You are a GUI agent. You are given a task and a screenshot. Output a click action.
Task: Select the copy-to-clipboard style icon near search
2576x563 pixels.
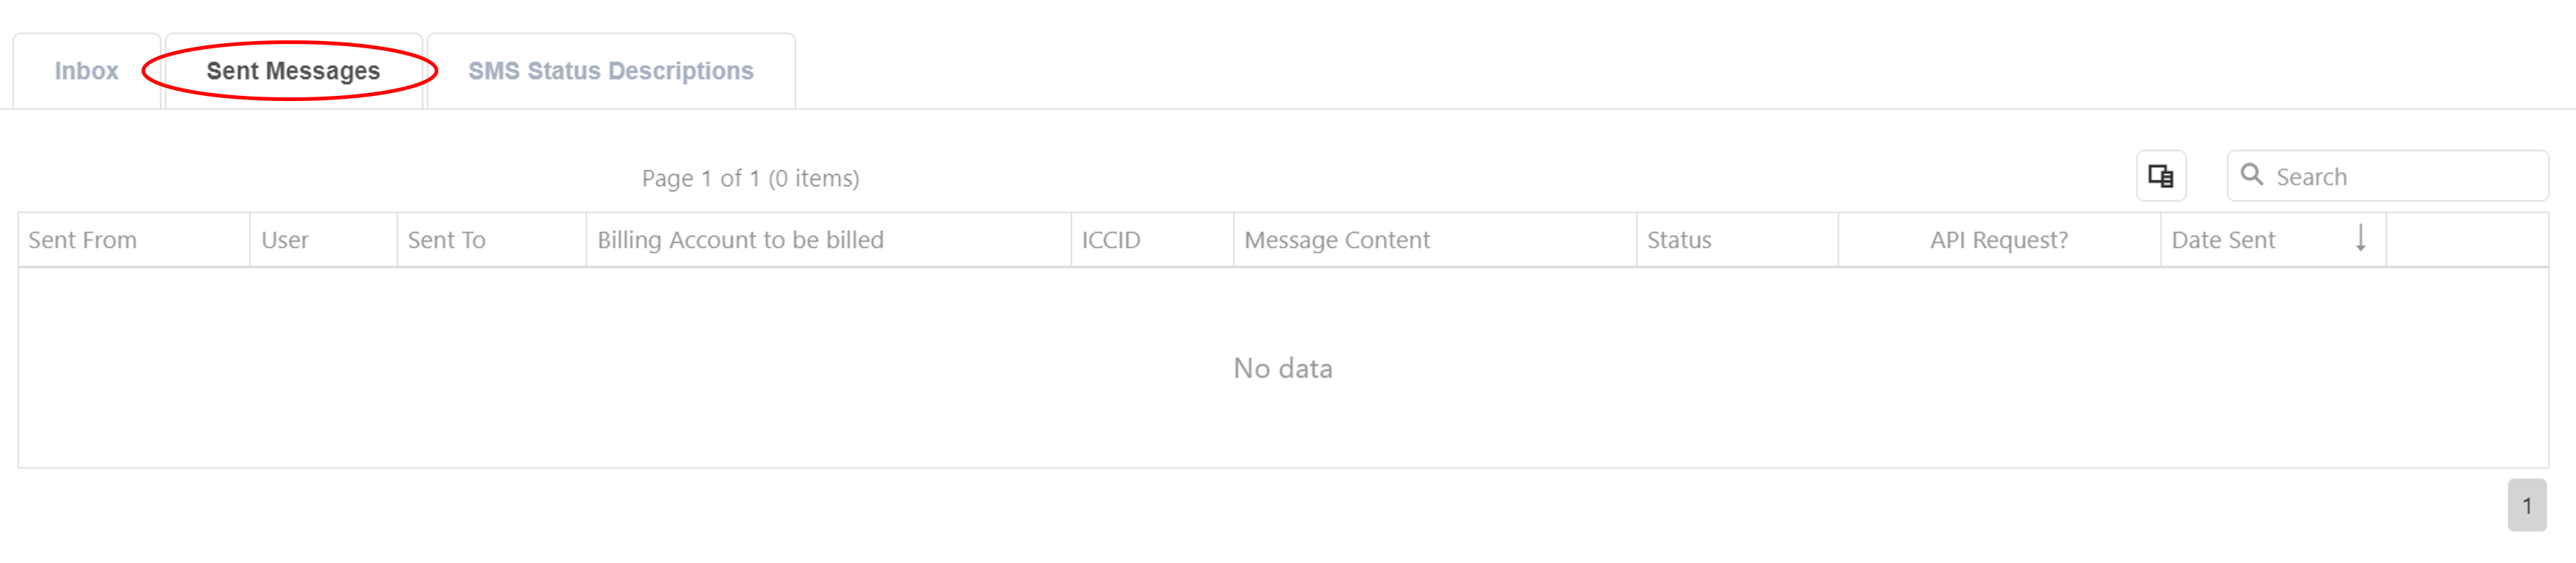(2163, 175)
